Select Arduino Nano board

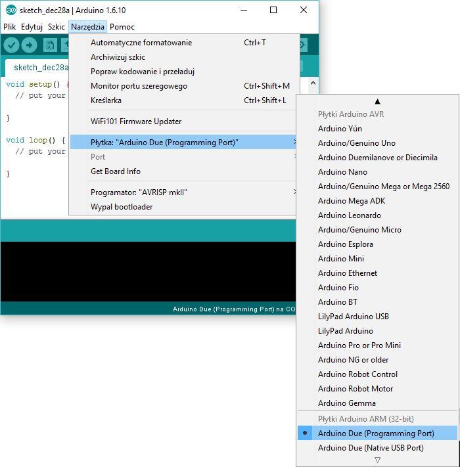click(377, 172)
